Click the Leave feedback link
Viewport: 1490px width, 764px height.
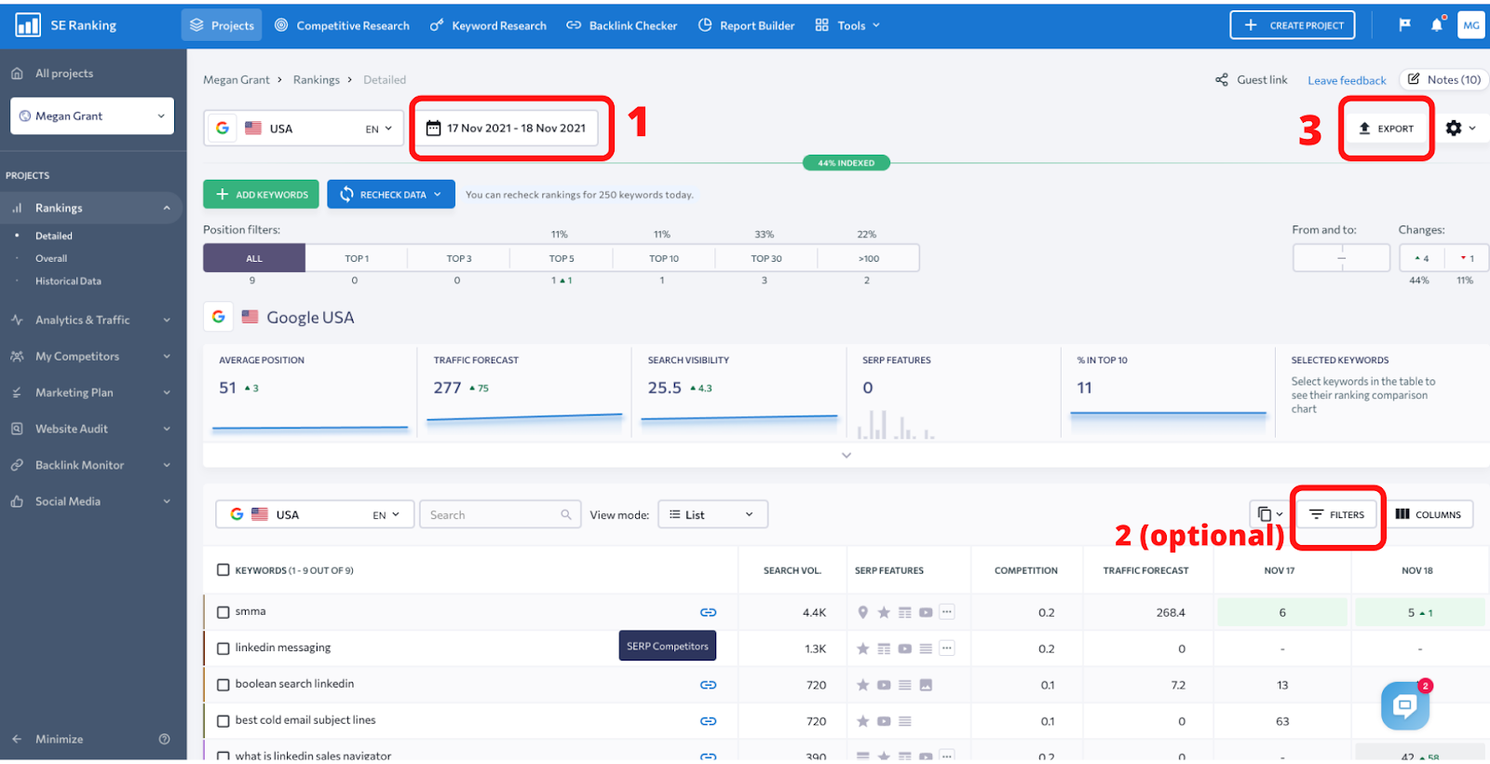tap(1347, 80)
